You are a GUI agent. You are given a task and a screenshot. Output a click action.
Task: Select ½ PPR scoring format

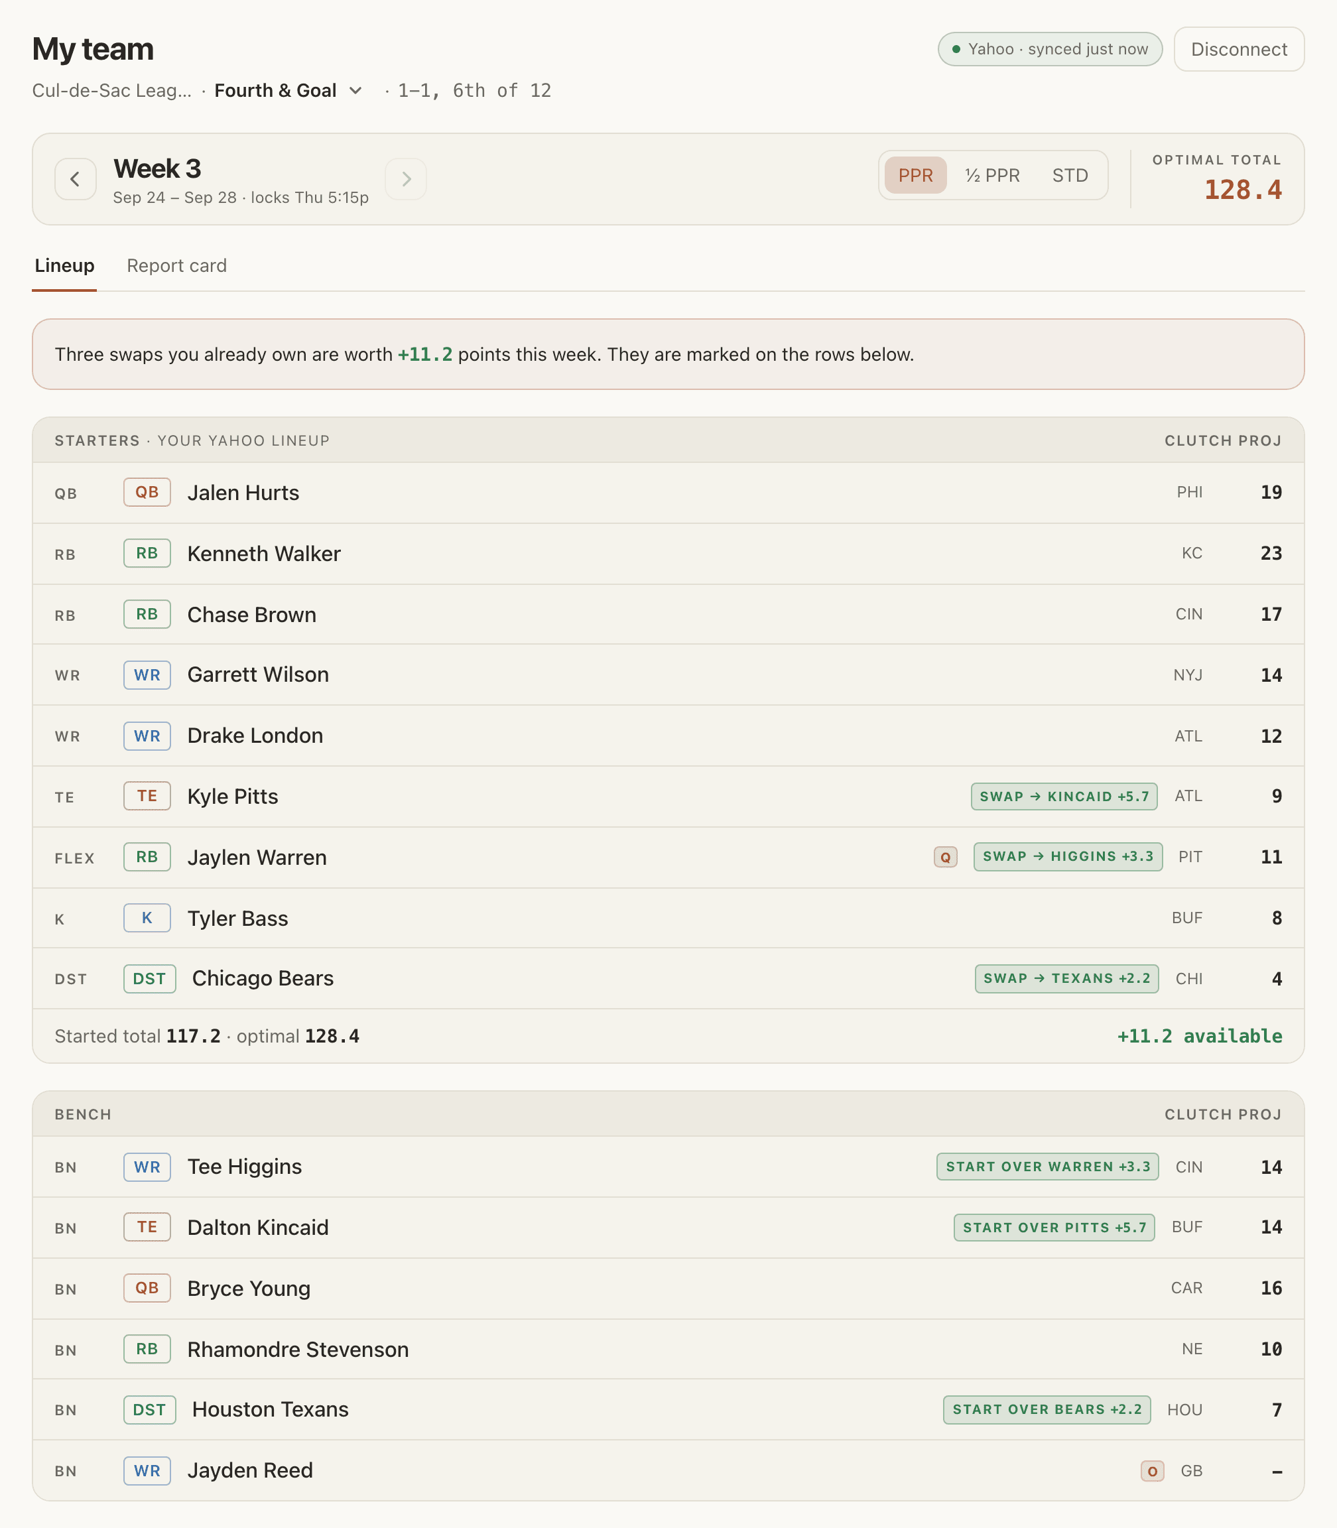coord(992,175)
